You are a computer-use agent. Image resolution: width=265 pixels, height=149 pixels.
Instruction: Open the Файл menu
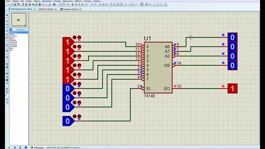click(x=8, y=1)
